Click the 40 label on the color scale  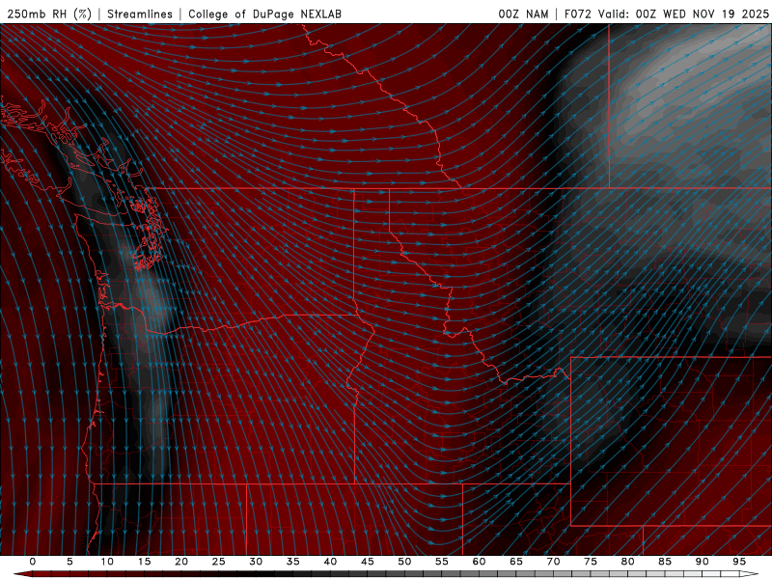click(x=330, y=562)
